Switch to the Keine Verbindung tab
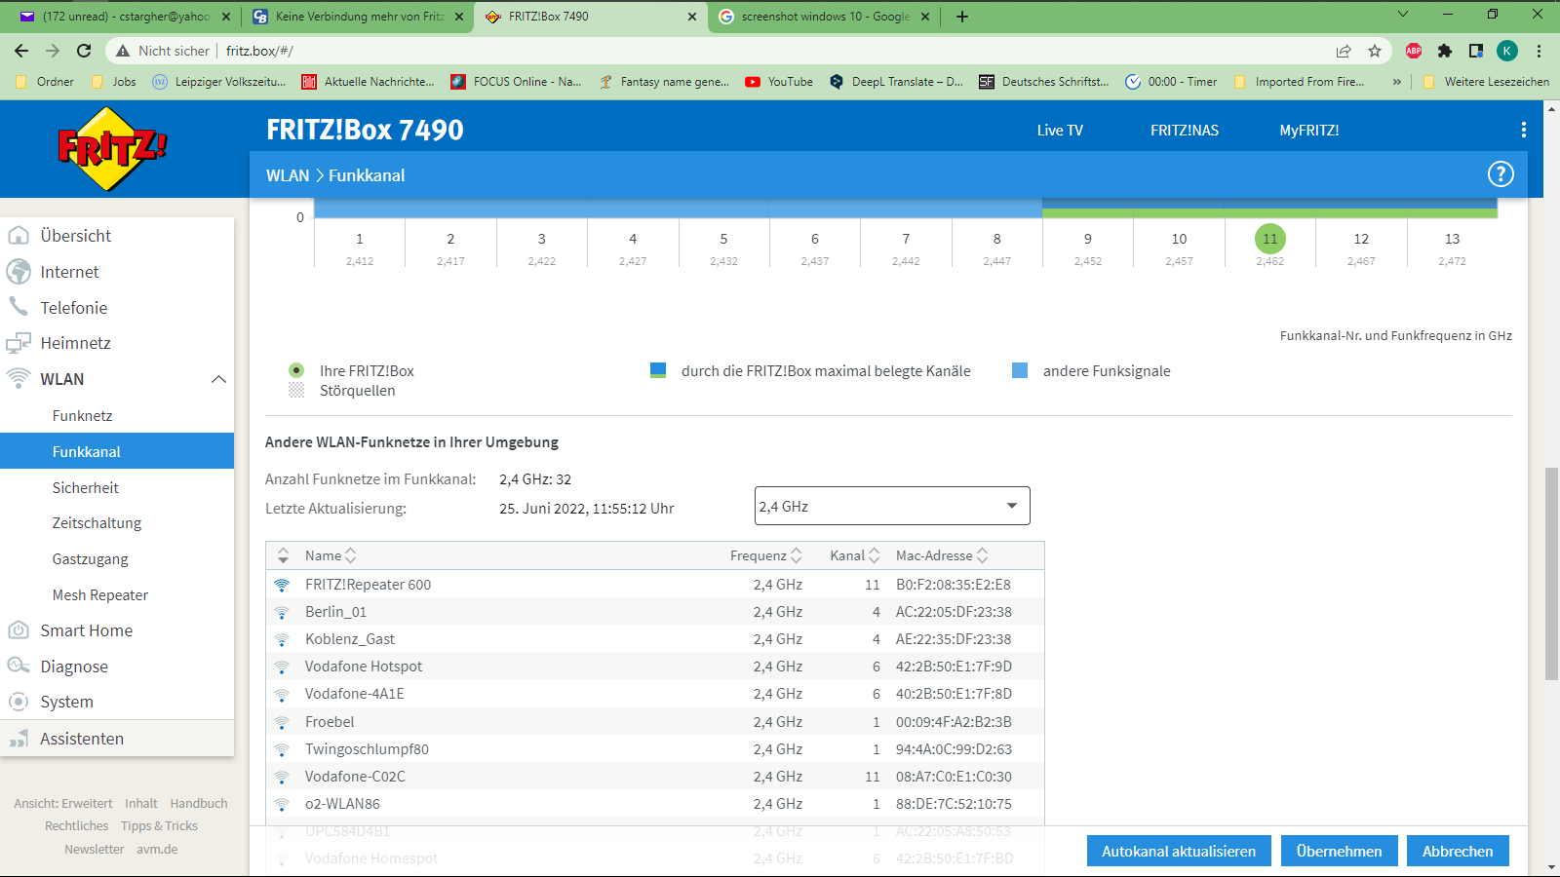The image size is (1560, 877). click(357, 17)
